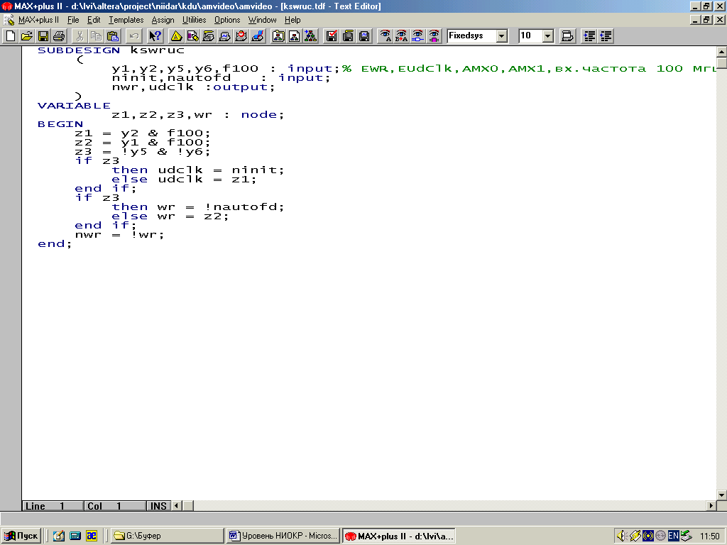The width and height of the screenshot is (727, 545).
Task: Click the Save and Check icon with red checkmark
Action: tap(332, 35)
